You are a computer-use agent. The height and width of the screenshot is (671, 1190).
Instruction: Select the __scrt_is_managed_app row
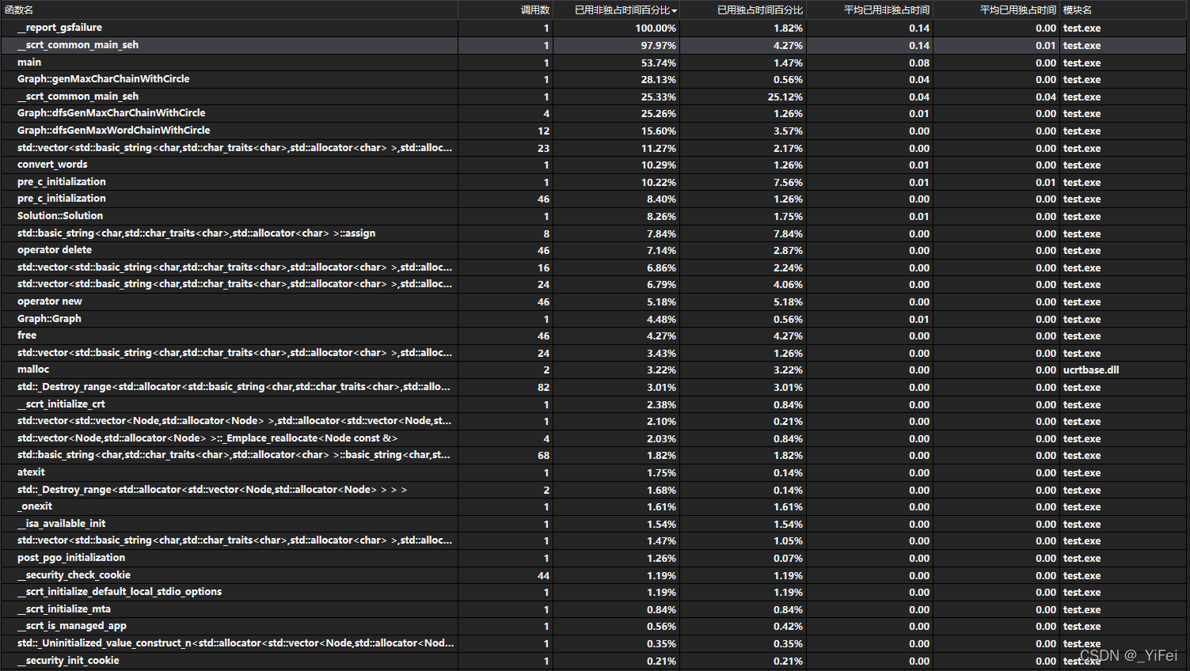595,626
